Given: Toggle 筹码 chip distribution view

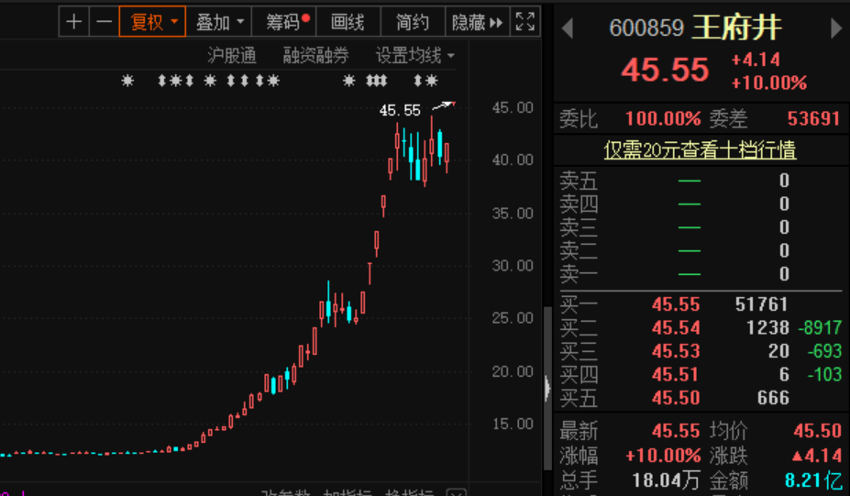Looking at the screenshot, I should [x=284, y=22].
